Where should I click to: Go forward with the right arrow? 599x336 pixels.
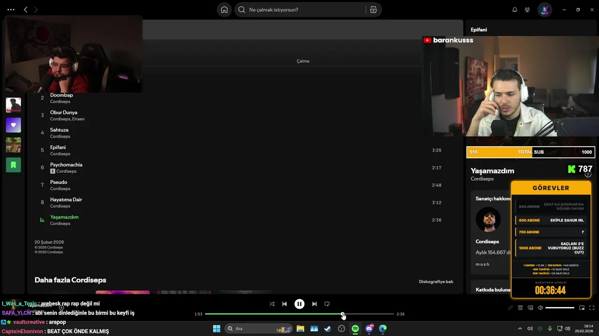(x=36, y=9)
